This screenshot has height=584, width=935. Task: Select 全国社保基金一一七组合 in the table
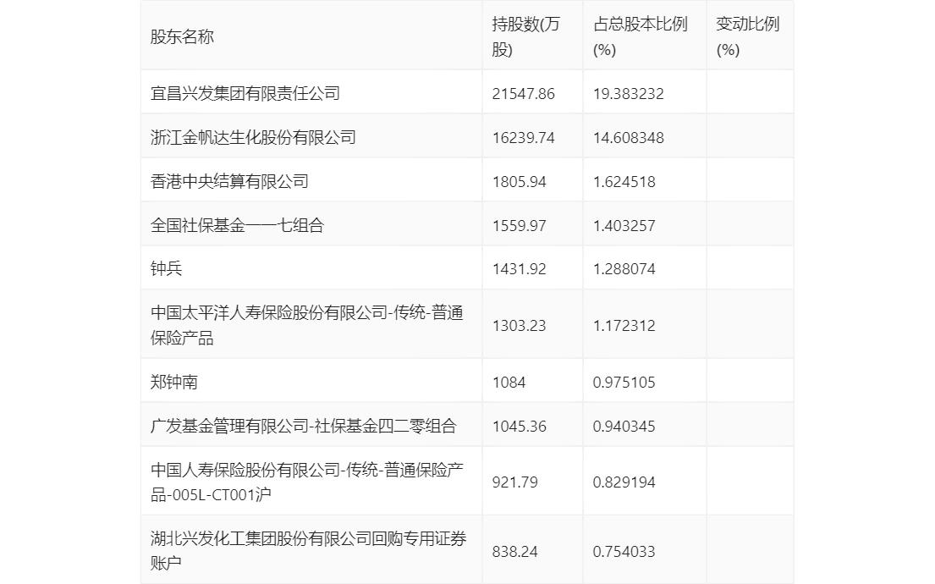(237, 225)
